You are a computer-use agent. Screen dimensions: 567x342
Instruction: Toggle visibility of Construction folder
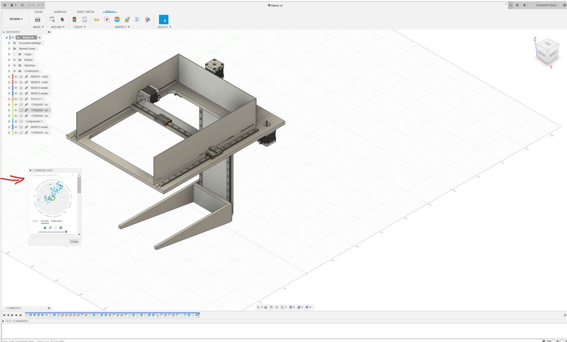(x=14, y=71)
